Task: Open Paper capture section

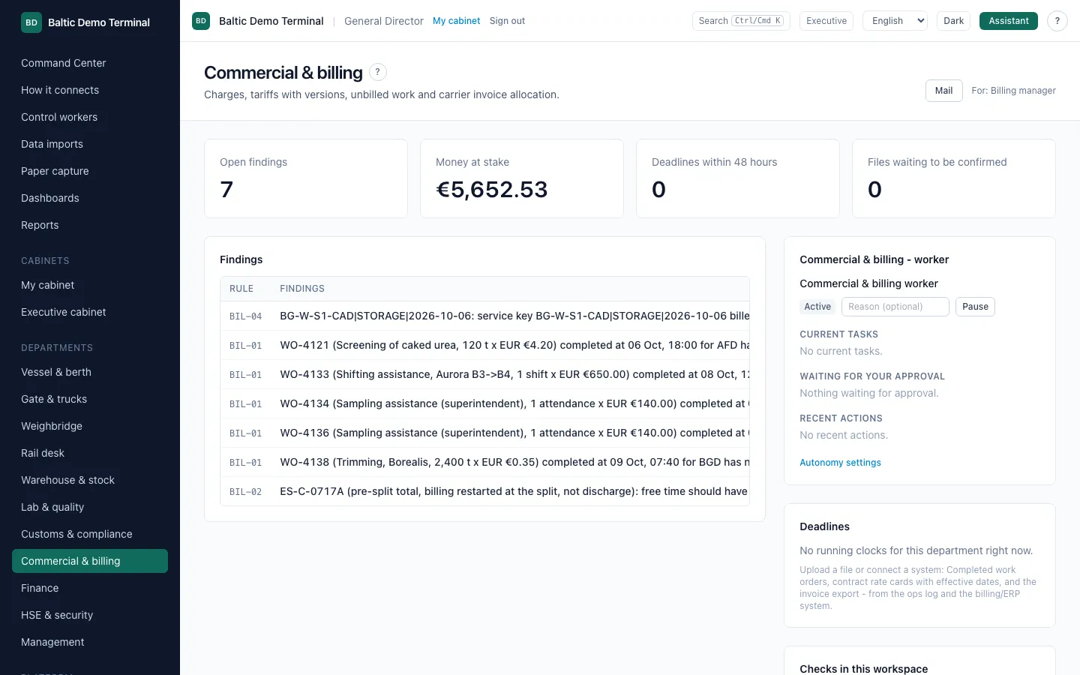Action: (x=90, y=171)
